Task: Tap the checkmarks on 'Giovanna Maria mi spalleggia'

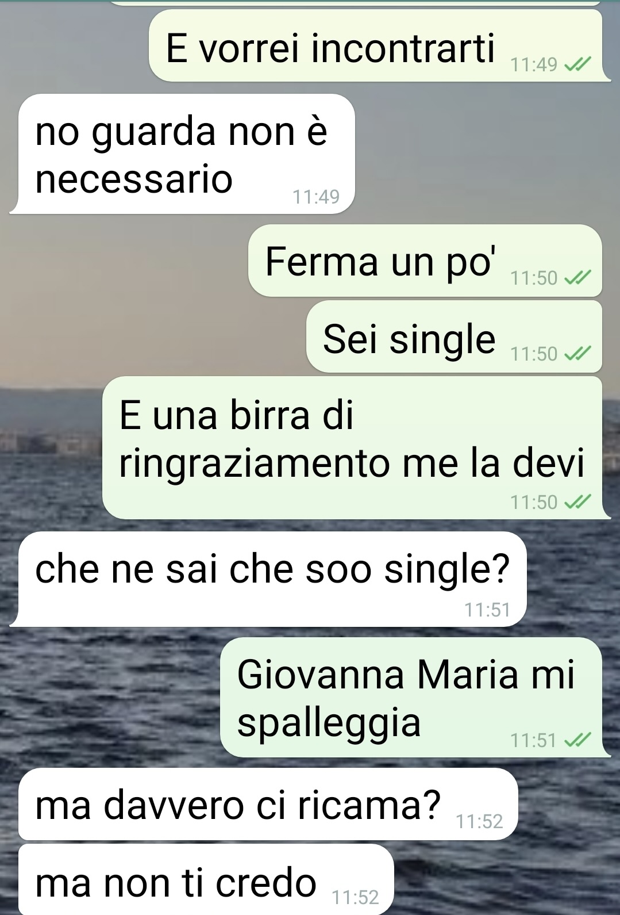Action: coord(577,740)
